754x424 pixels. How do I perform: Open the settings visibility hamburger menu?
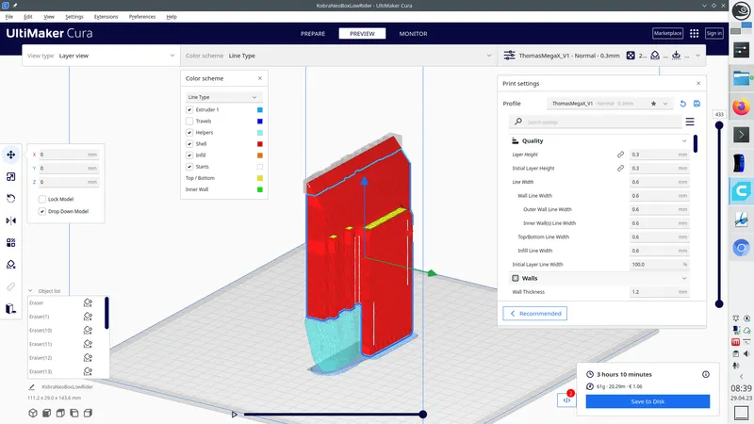click(690, 122)
